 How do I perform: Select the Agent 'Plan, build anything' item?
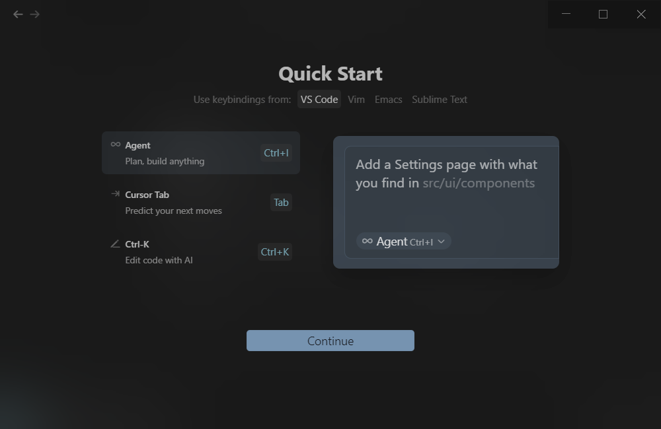tap(201, 153)
